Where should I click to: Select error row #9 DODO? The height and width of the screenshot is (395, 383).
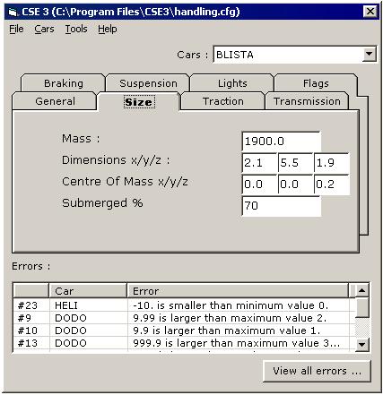(x=184, y=318)
